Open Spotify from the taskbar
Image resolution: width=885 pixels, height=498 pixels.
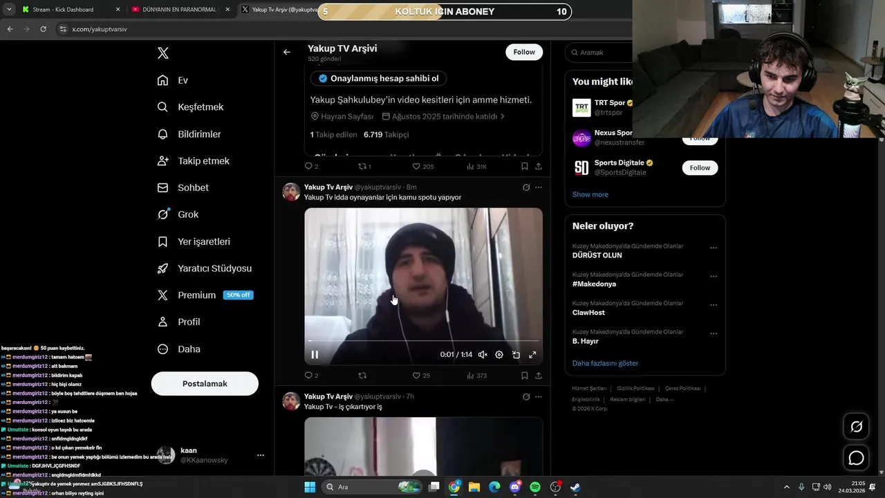tap(535, 487)
